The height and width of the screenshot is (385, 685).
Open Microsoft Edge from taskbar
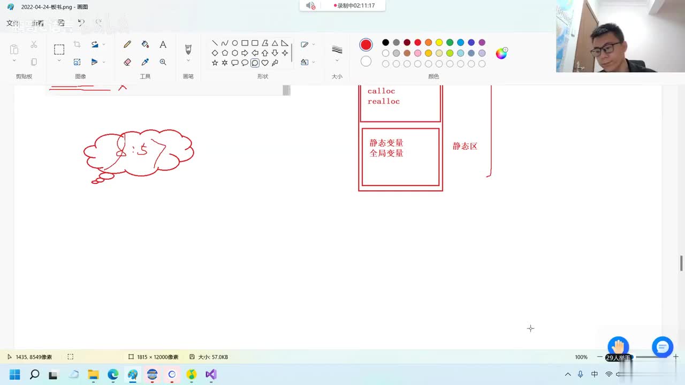pos(113,374)
